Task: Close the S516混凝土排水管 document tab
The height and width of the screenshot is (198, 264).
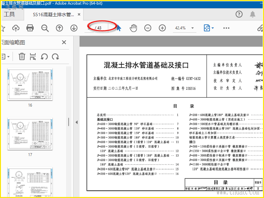Action: [79, 15]
